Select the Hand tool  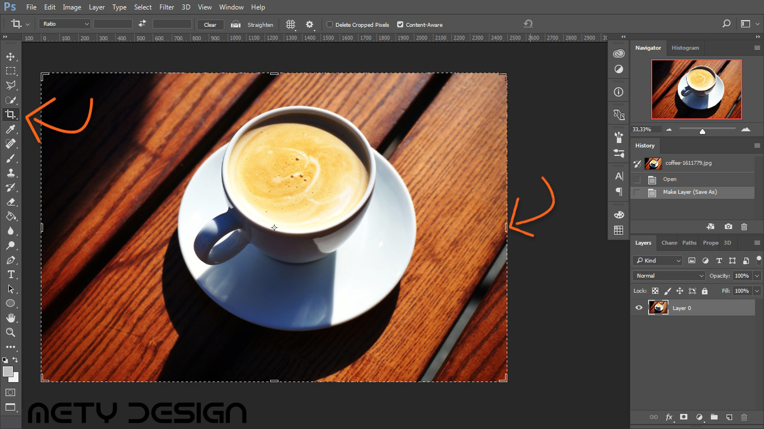tap(11, 318)
